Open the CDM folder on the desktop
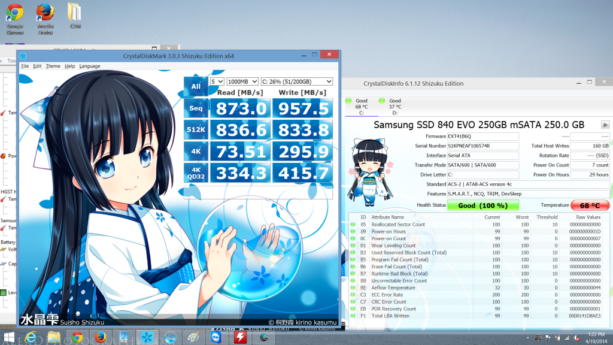 pyautogui.click(x=75, y=16)
